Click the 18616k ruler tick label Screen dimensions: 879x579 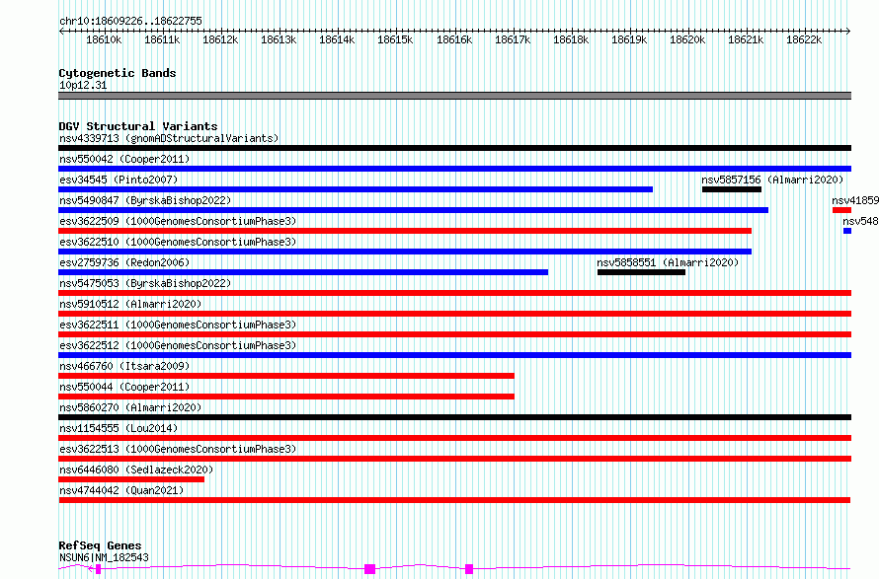point(454,40)
